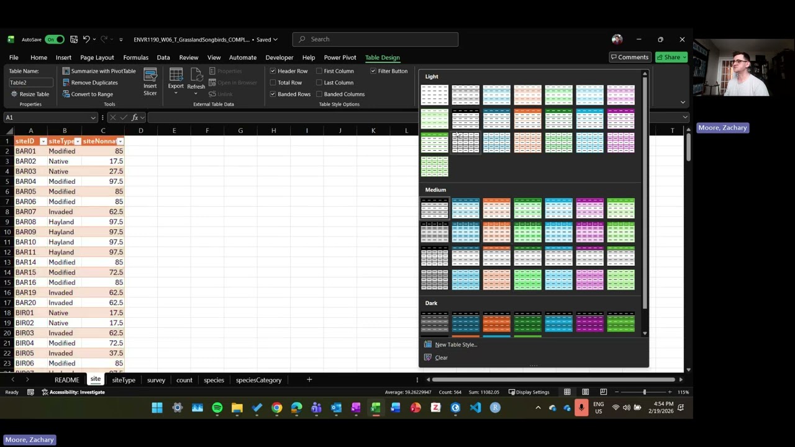
Task: Open the siteNonnat column filter dropdown
Action: point(120,142)
